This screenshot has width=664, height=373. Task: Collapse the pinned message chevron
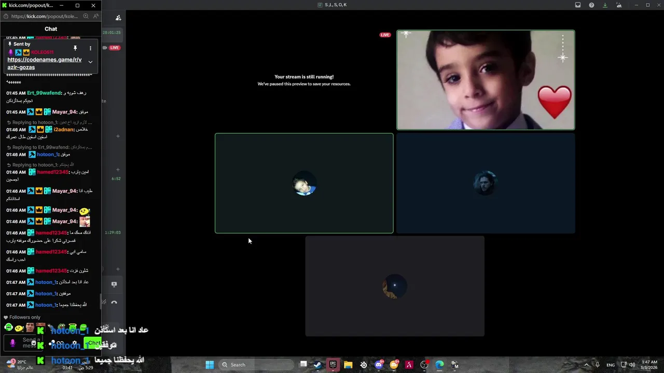point(90,62)
